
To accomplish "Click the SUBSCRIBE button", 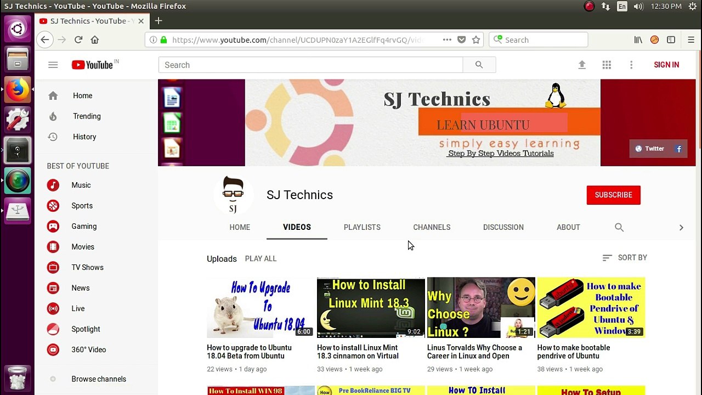I will (x=613, y=195).
